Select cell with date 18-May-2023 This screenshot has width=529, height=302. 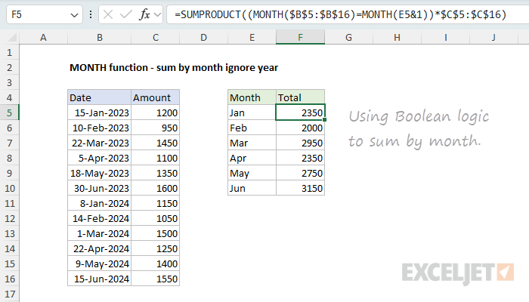100,173
